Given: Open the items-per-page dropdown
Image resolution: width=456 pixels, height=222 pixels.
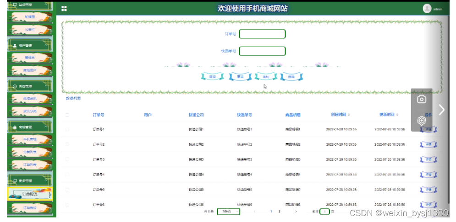Looking at the screenshot, I should click(x=229, y=211).
